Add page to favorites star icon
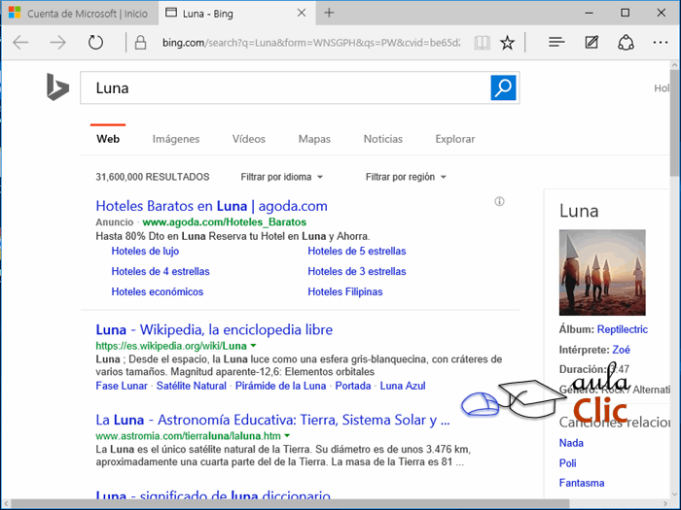This screenshot has width=681, height=510. click(x=507, y=43)
